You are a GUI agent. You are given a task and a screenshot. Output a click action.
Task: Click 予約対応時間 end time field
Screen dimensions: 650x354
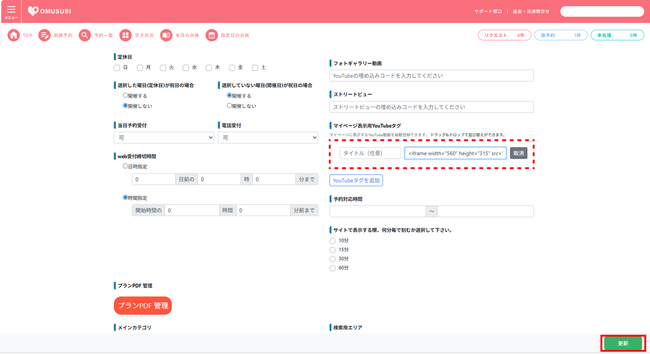tap(485, 211)
